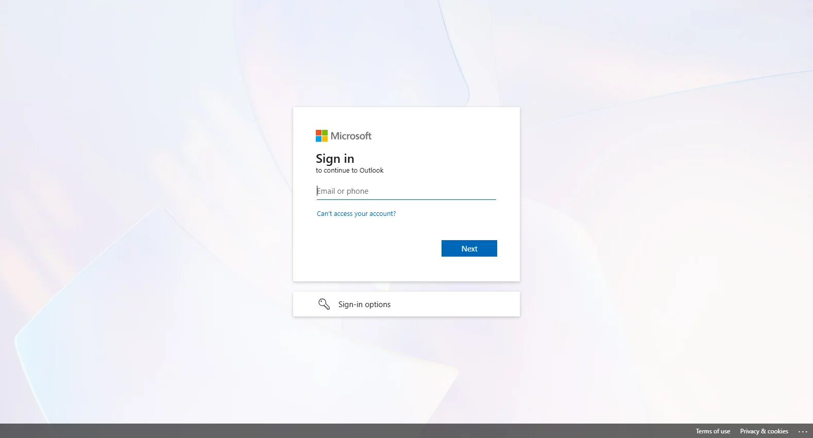Open Can't access your account link

[357, 214]
